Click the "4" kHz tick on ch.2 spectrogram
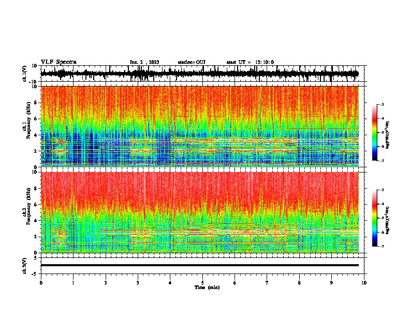Screen dimensions: 410x317 coord(36,221)
